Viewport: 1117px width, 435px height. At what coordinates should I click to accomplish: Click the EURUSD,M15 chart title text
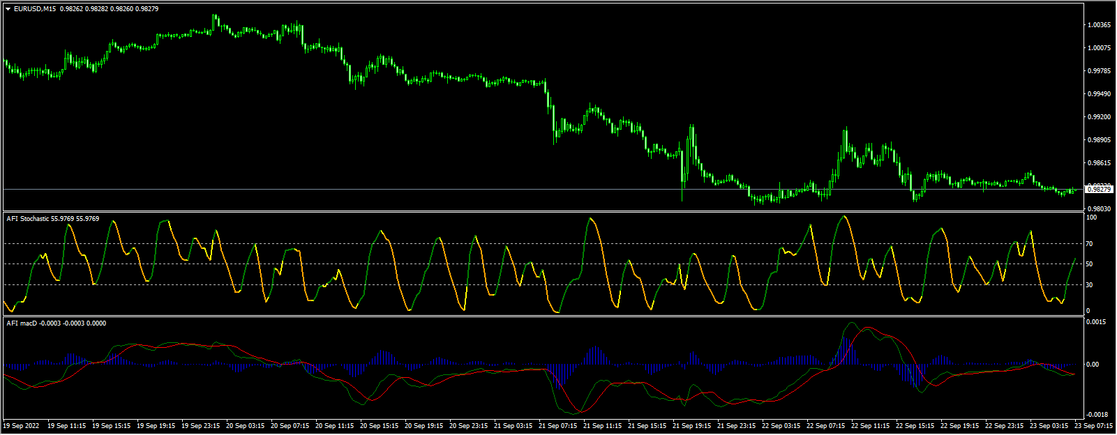(35, 8)
